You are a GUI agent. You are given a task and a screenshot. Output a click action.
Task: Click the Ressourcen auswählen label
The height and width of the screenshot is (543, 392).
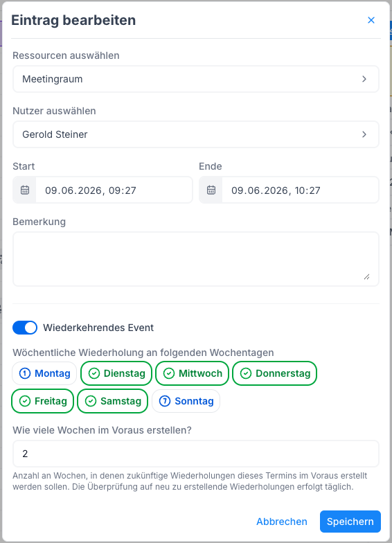tap(66, 55)
